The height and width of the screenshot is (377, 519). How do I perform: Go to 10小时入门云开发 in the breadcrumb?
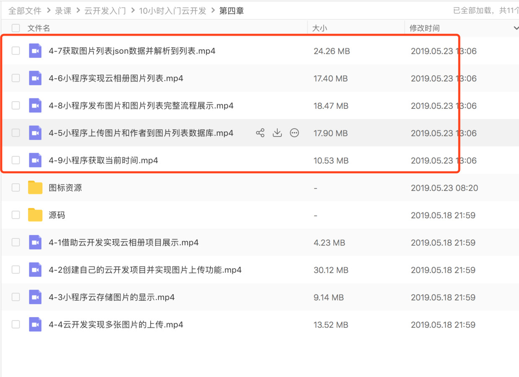click(x=172, y=11)
